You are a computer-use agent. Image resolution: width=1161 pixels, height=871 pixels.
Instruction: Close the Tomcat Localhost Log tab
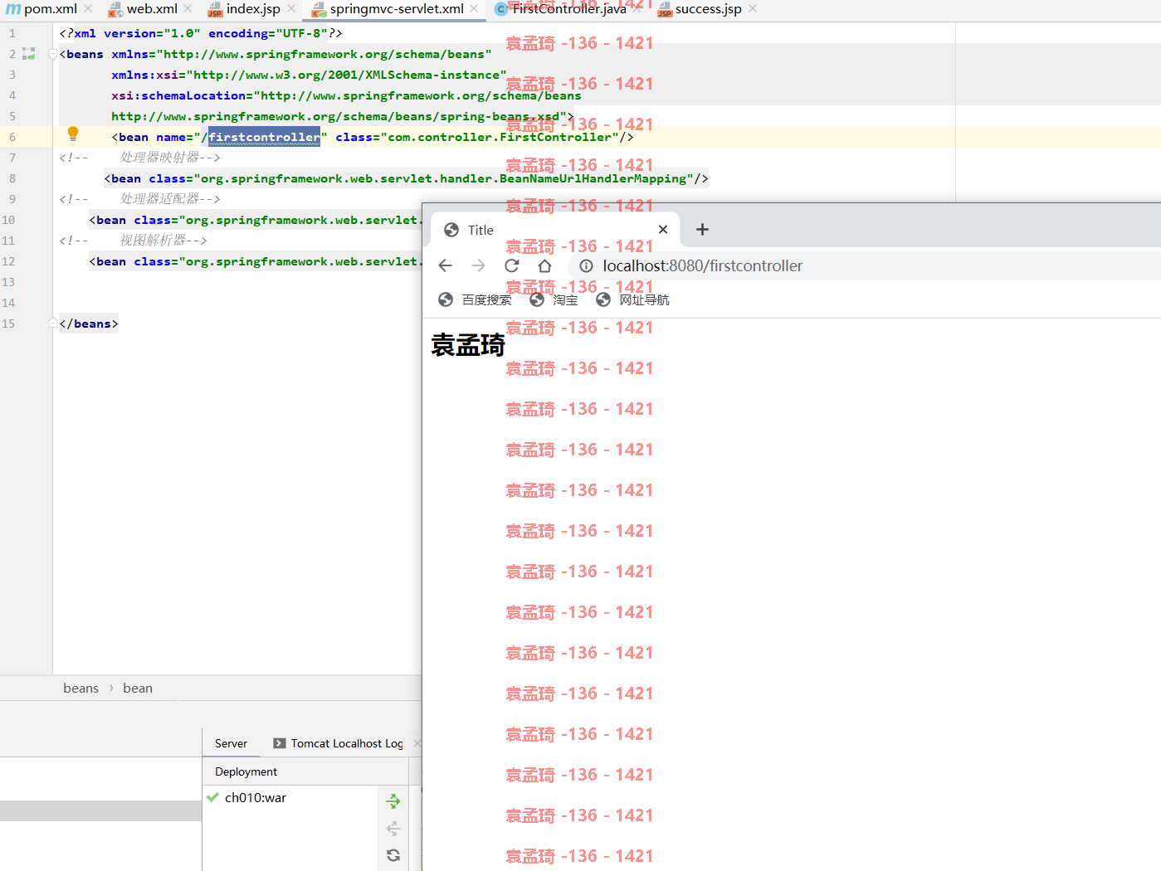click(x=417, y=743)
